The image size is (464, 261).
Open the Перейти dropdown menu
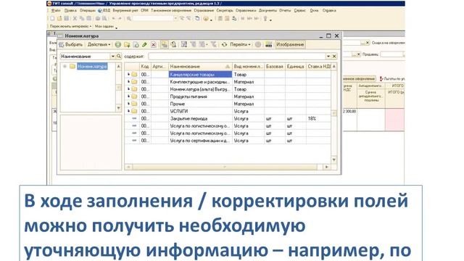click(x=240, y=45)
